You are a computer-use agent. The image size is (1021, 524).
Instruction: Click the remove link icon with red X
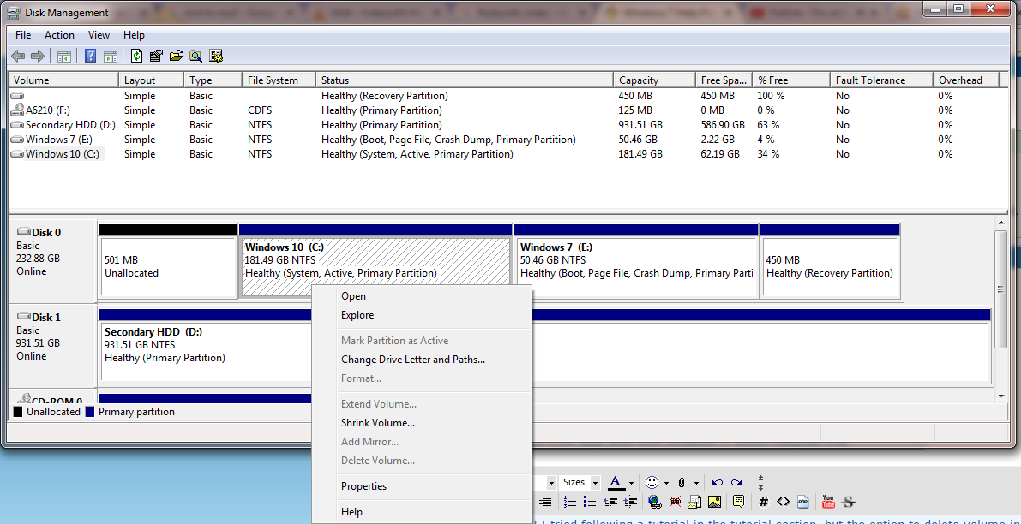click(x=676, y=501)
